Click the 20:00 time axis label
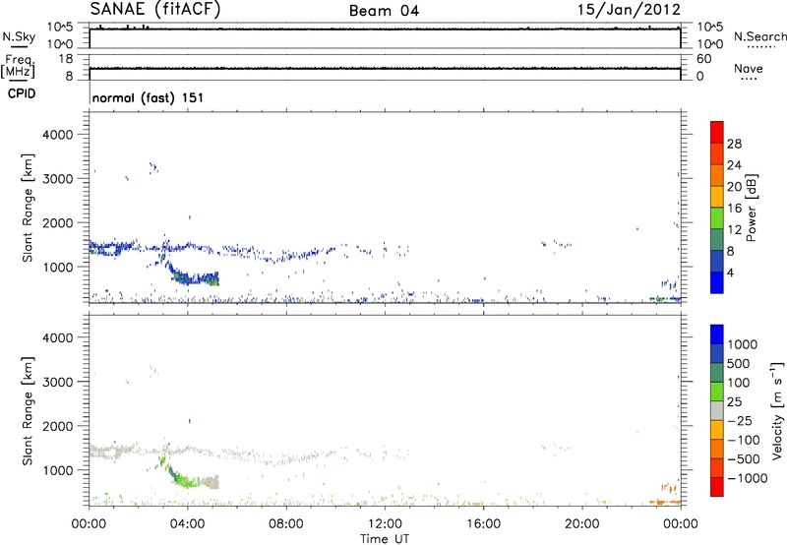This screenshot has height=545, width=787. coord(581,524)
